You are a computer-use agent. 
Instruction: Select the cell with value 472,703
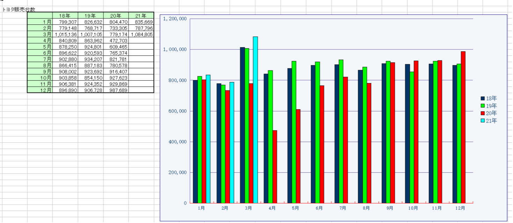116,41
